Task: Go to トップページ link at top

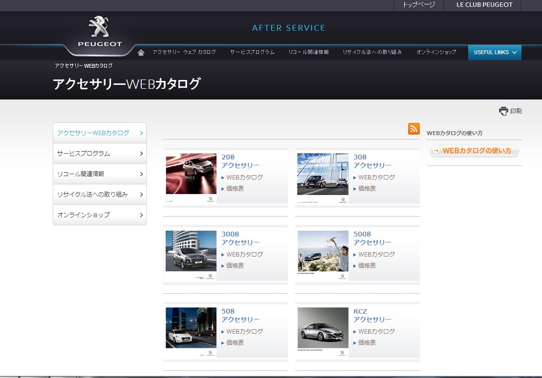Action: [x=419, y=5]
